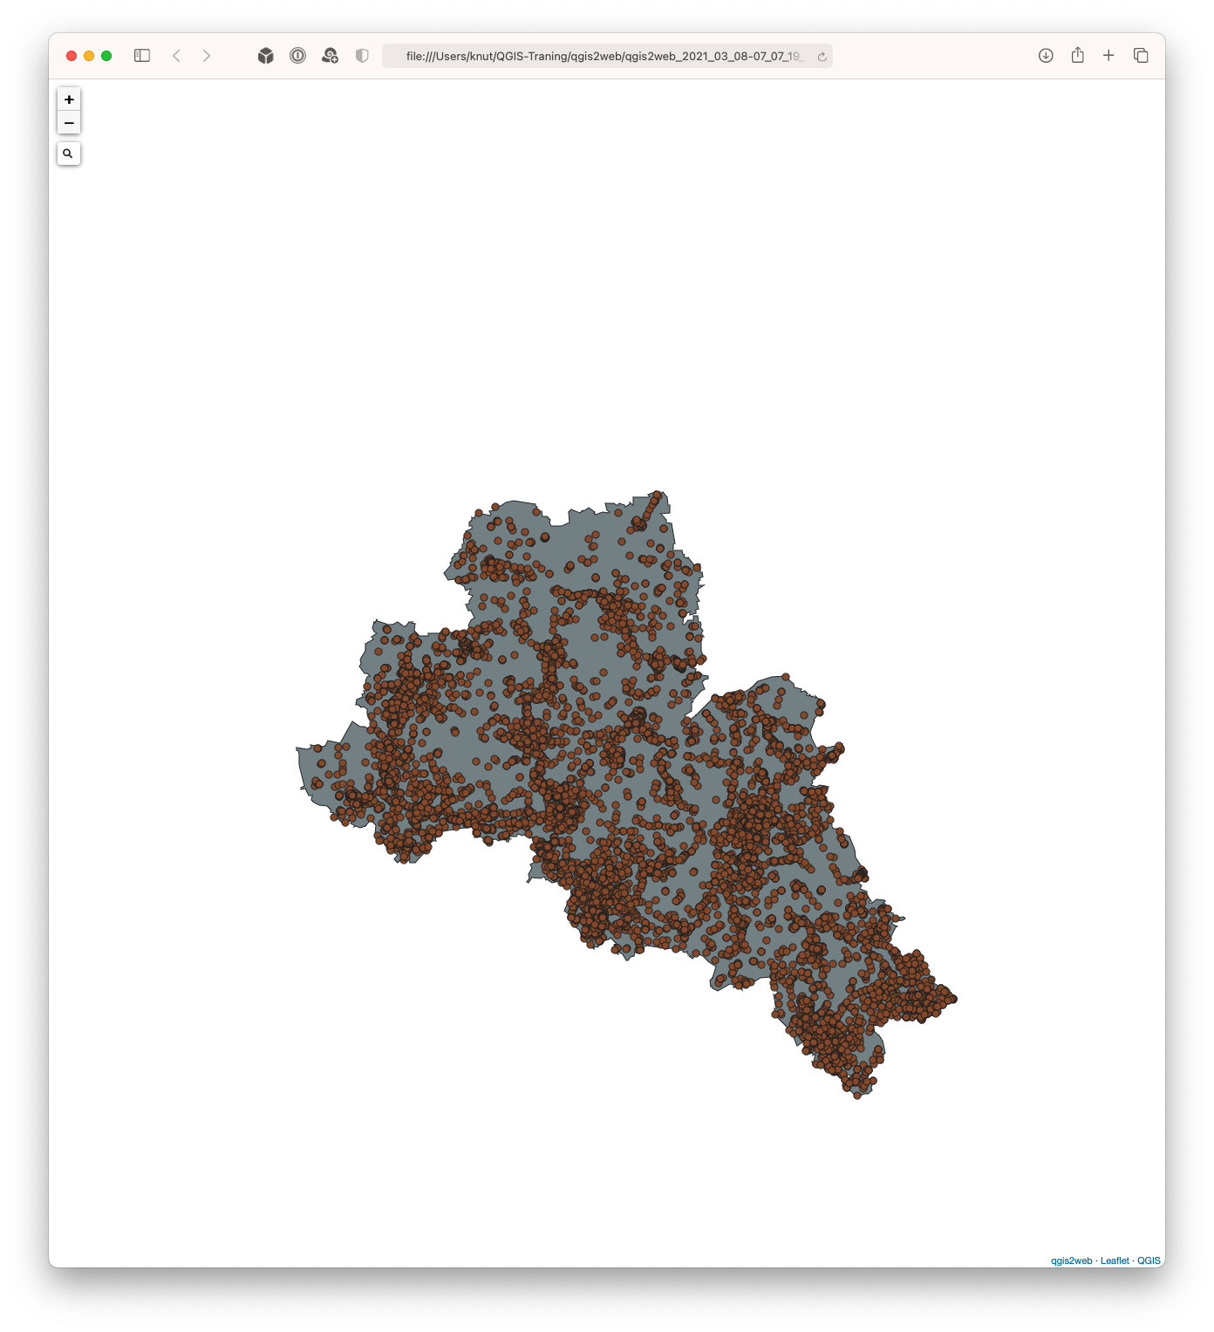This screenshot has height=1332, width=1214.
Task: Toggle the Safari sidebar
Action: [142, 56]
